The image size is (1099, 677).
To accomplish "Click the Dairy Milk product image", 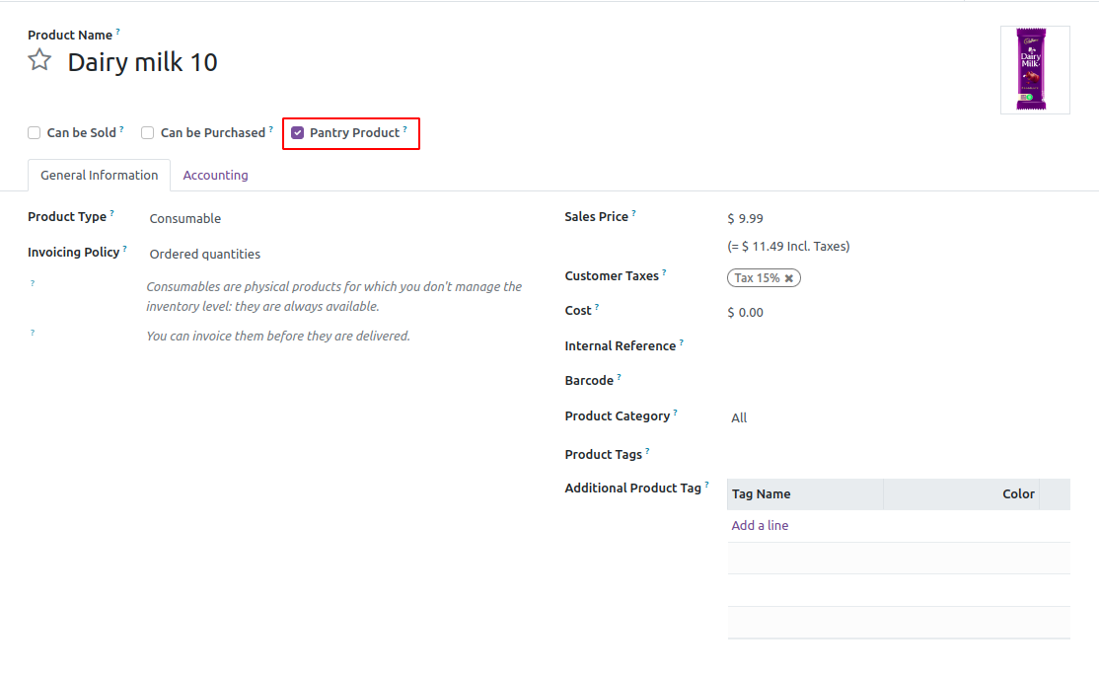I will [x=1035, y=70].
